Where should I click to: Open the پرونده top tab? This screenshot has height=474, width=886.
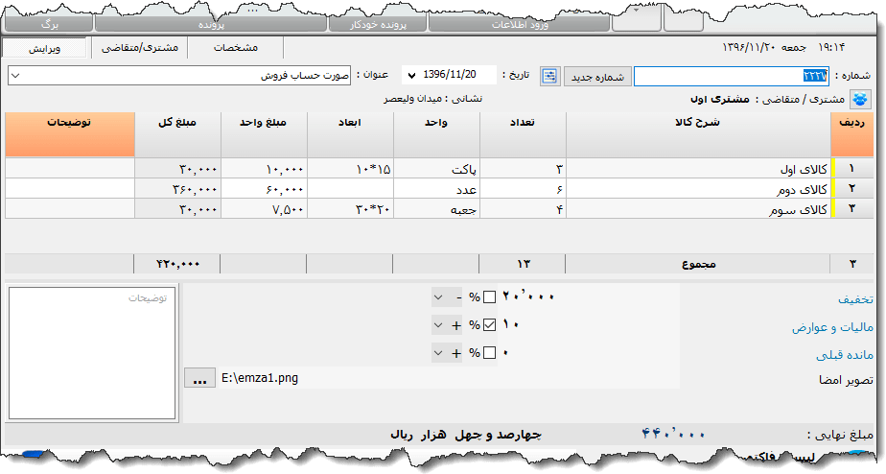click(211, 24)
